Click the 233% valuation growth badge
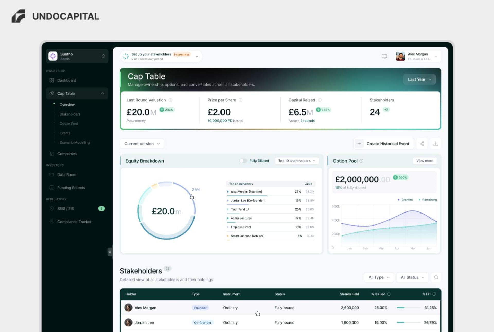Screen dimensions: 494x332 click(167, 110)
